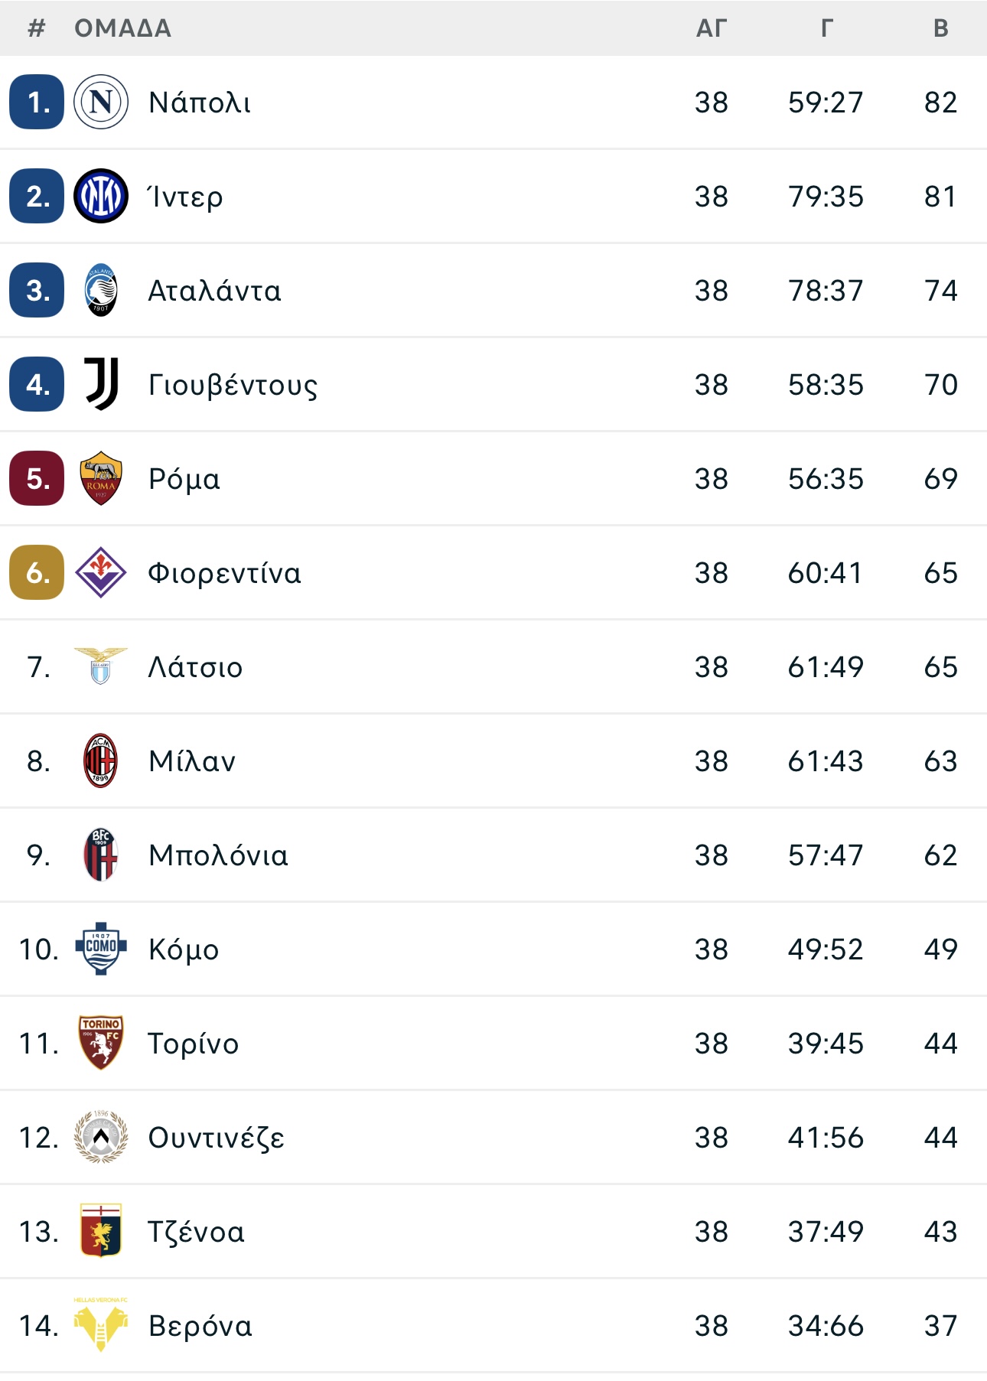The image size is (987, 1381).
Task: Click the Milan club crest
Action: point(101,761)
